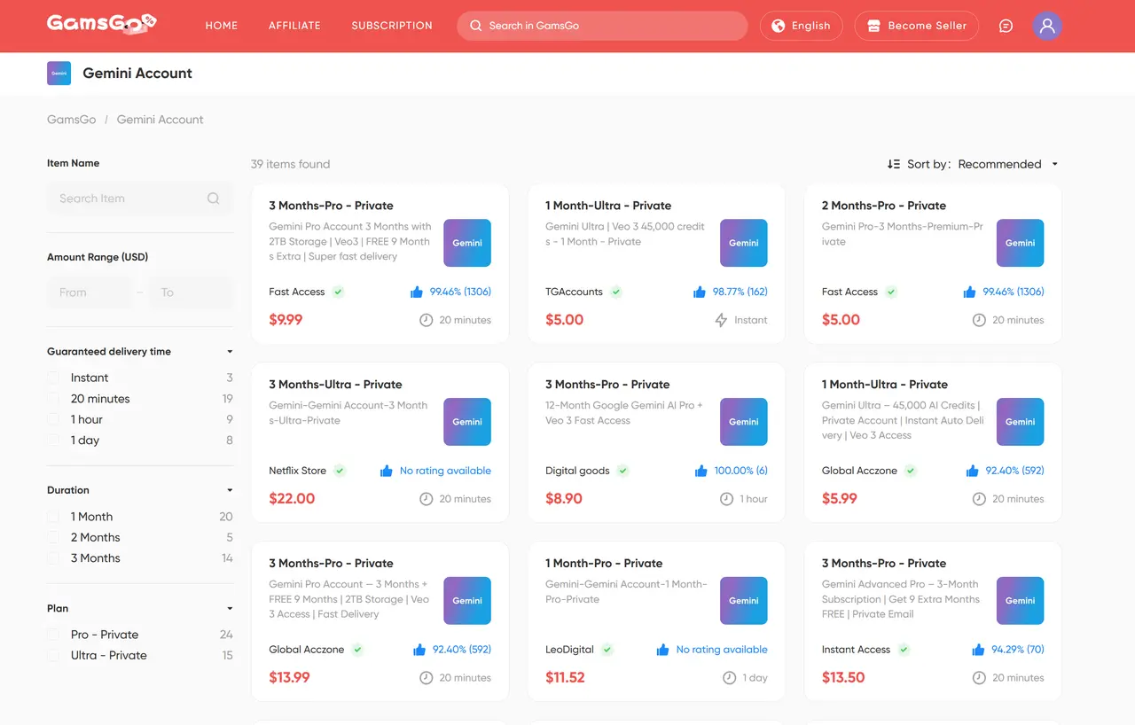
Task: Click Gemini thumbnail on 1 Month-Ultra $5.00 card
Action: tap(743, 243)
